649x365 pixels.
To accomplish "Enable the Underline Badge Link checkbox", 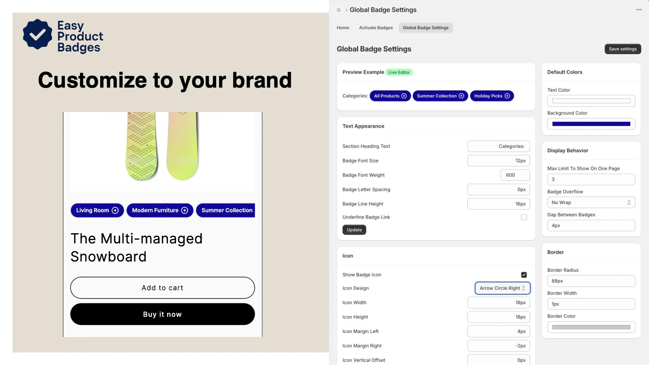I will [524, 217].
